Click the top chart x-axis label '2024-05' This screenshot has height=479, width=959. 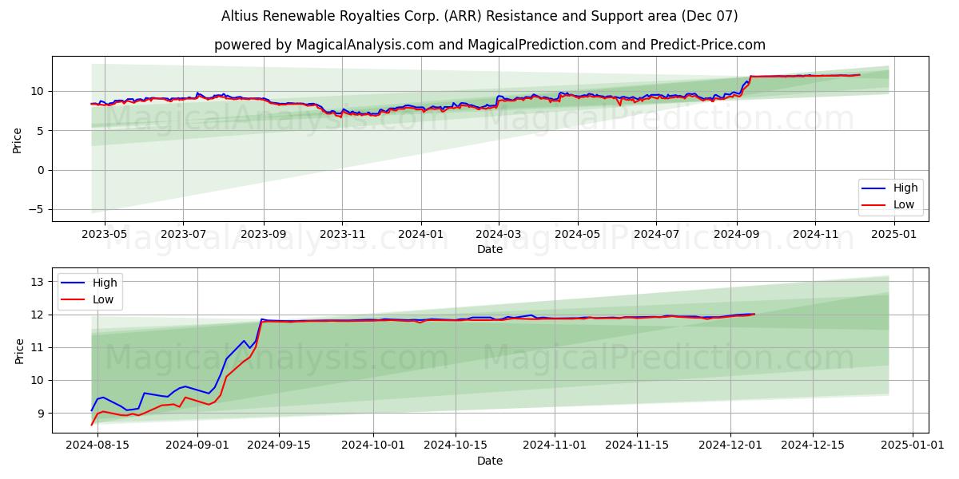pos(577,234)
